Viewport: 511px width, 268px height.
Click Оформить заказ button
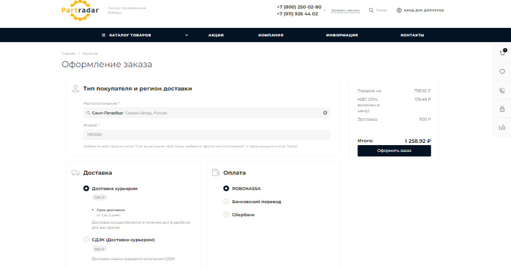[x=394, y=151]
